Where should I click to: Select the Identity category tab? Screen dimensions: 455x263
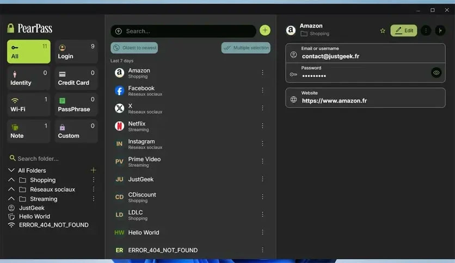(x=29, y=78)
